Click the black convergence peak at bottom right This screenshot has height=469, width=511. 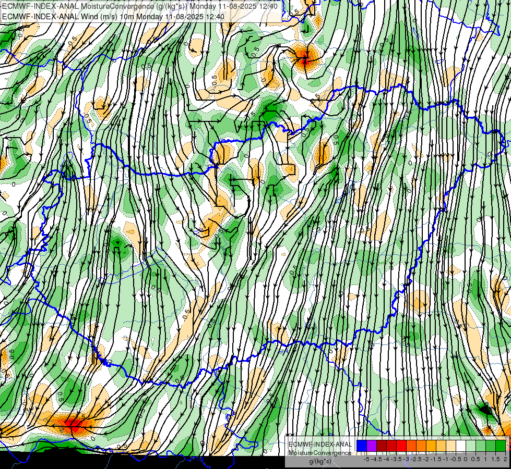[x=485, y=410]
